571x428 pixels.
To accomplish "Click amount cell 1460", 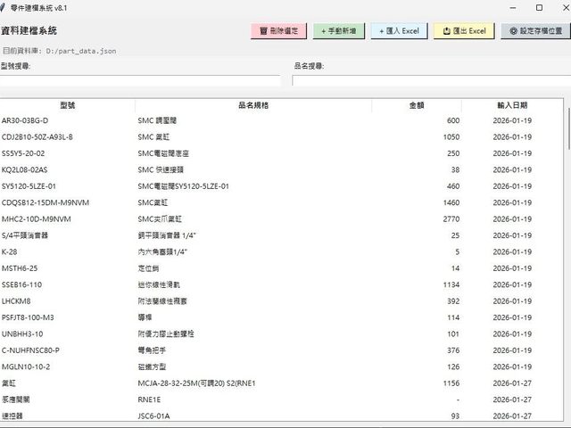I will click(x=451, y=202).
